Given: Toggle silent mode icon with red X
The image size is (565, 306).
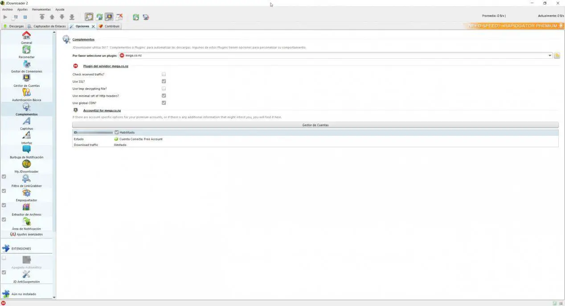Looking at the screenshot, I should pyautogui.click(x=119, y=17).
